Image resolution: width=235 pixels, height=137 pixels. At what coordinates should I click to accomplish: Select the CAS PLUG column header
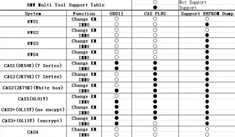click(x=155, y=14)
